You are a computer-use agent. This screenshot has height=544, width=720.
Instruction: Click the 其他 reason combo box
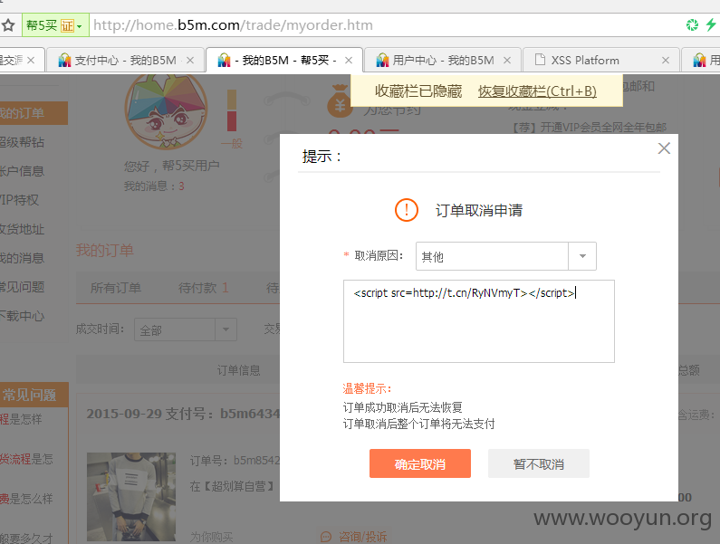(506, 256)
